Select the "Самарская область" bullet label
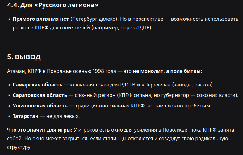The width and height of the screenshot is (243, 155). tap(37, 85)
